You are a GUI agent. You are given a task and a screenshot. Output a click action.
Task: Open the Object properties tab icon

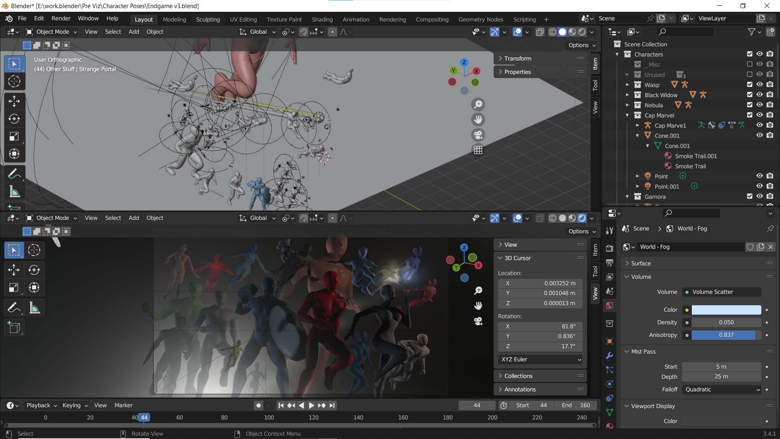pos(609,341)
